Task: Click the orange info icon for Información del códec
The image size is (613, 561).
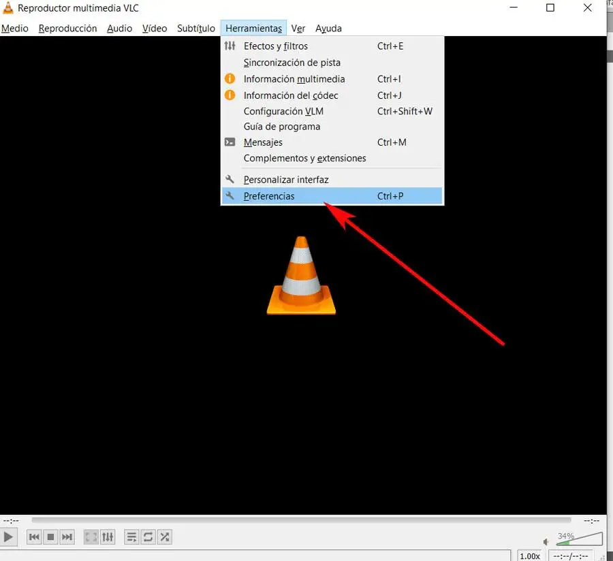Action: pos(230,95)
